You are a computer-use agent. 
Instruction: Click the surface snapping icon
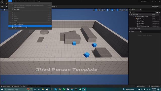(x=105, y=10)
